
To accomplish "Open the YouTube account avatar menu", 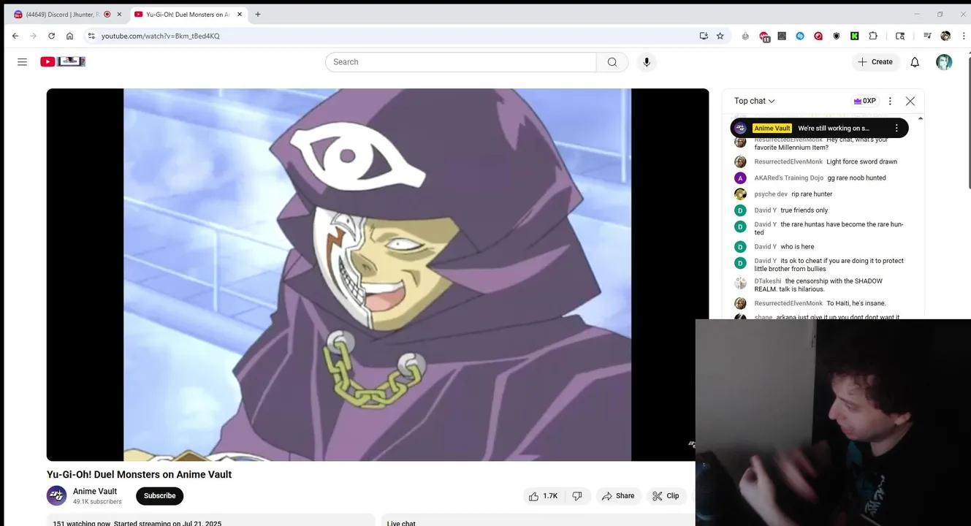I will [944, 62].
